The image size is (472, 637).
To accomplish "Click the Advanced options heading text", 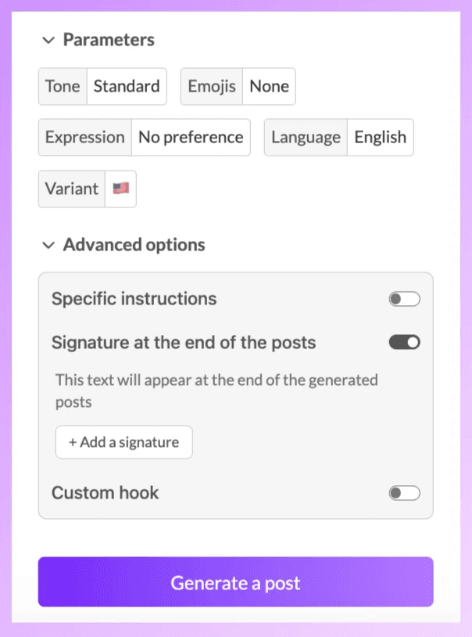I will click(x=134, y=245).
